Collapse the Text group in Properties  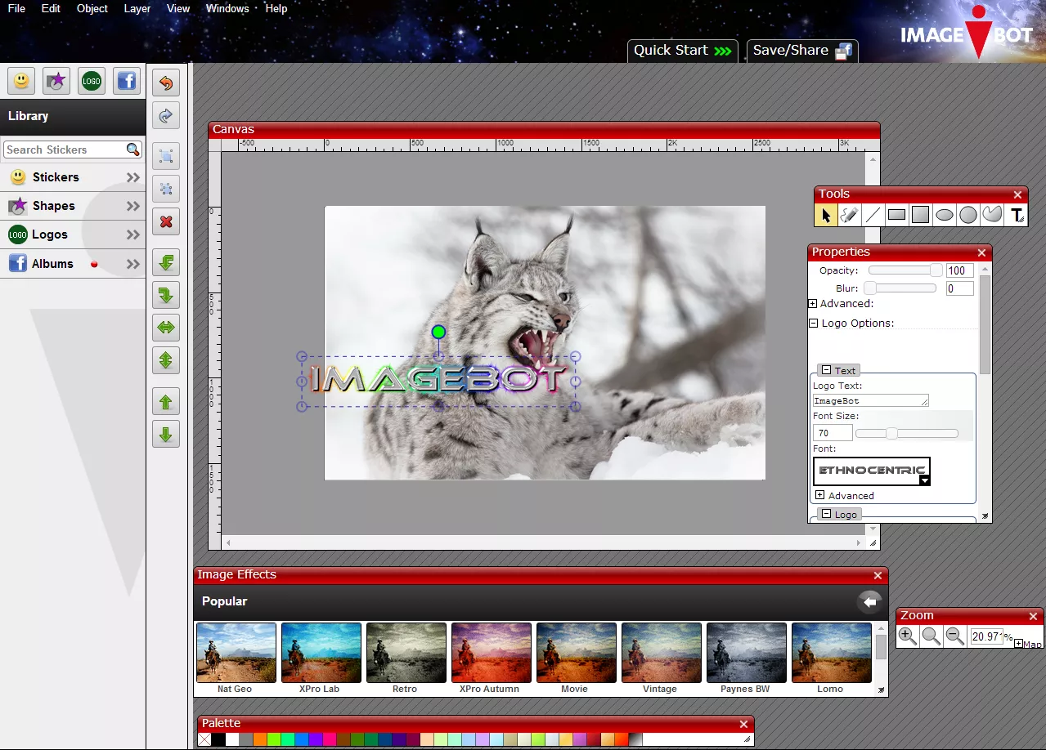point(827,371)
